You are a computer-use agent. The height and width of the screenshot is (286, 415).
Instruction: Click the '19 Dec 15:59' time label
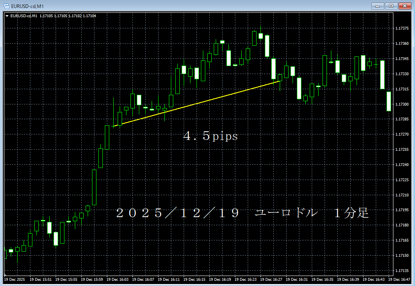(x=92, y=279)
